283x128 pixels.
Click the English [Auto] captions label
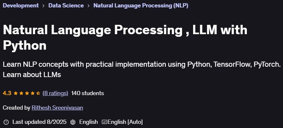pyautogui.click(x=125, y=122)
